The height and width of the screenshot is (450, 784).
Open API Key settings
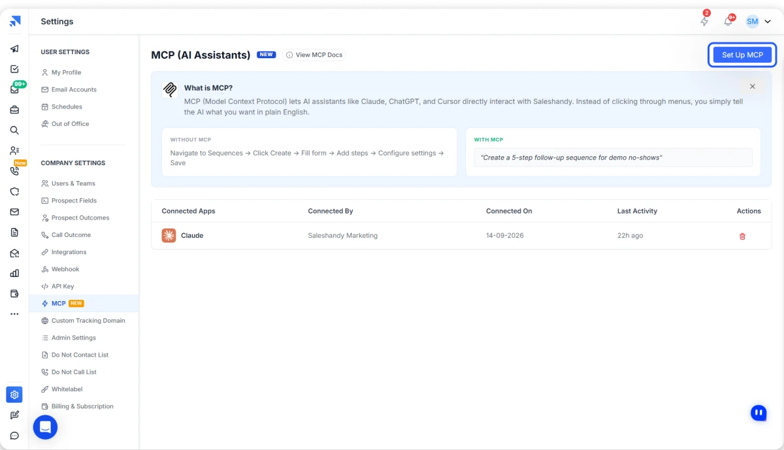[63, 286]
